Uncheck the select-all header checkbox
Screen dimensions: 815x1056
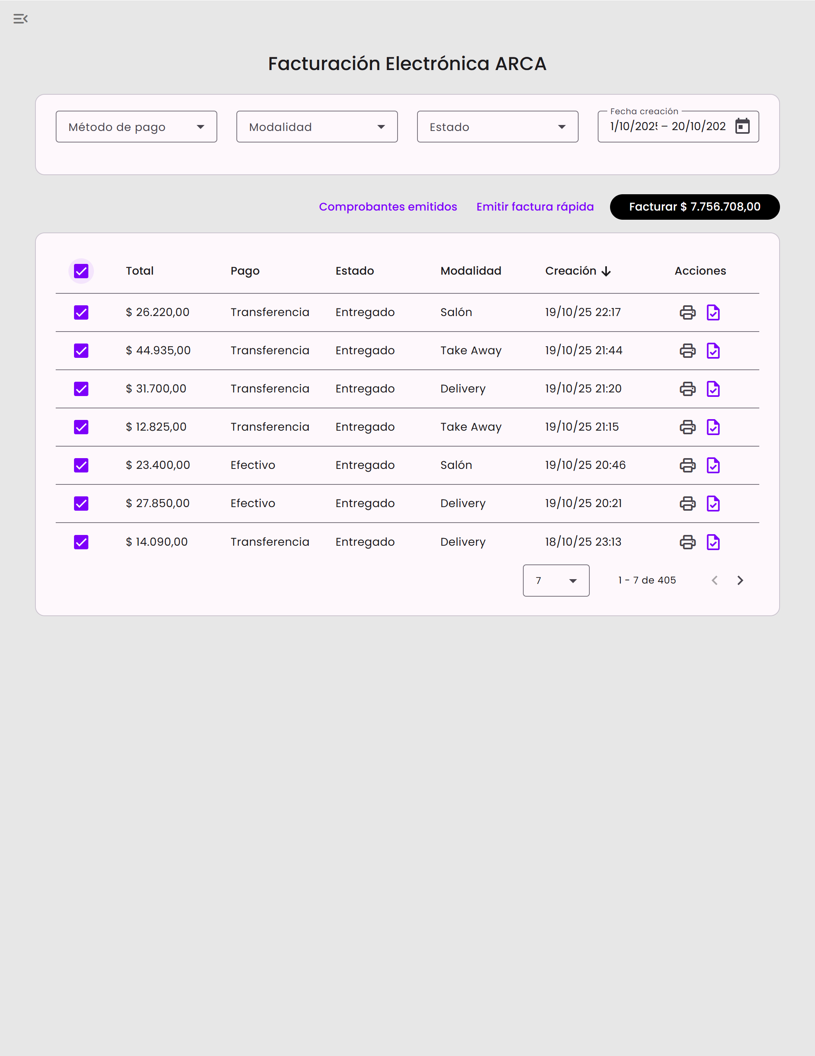81,271
